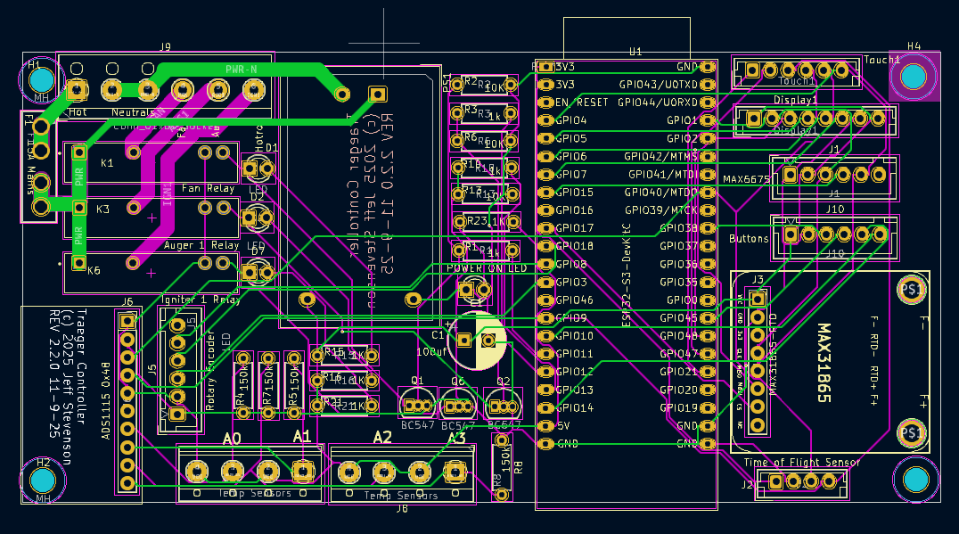Viewport: 959px width, 534px height.
Task: Select the PWR-N green trace label
Action: pos(241,69)
